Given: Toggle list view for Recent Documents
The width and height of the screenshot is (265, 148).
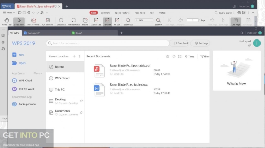Looking at the screenshot, I should point(180,56).
